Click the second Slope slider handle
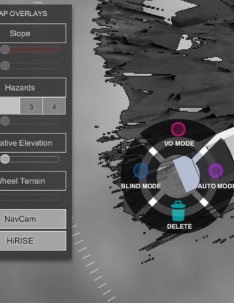 coord(5,66)
